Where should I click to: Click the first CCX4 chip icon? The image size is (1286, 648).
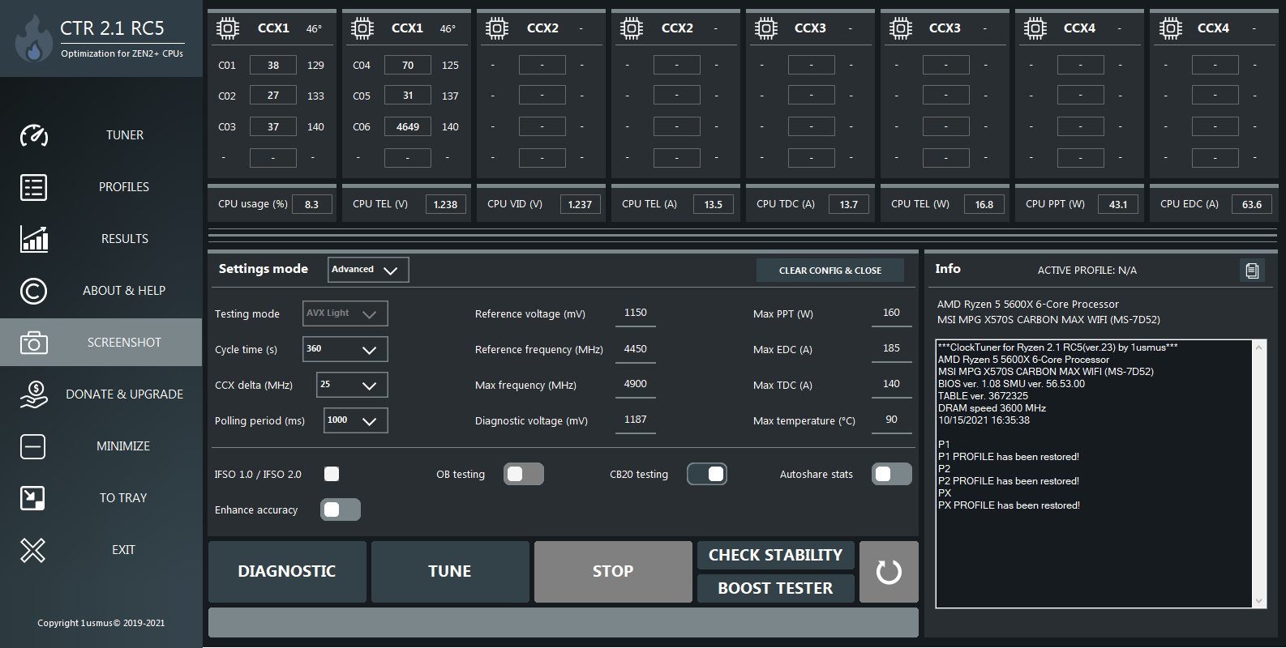(1035, 28)
